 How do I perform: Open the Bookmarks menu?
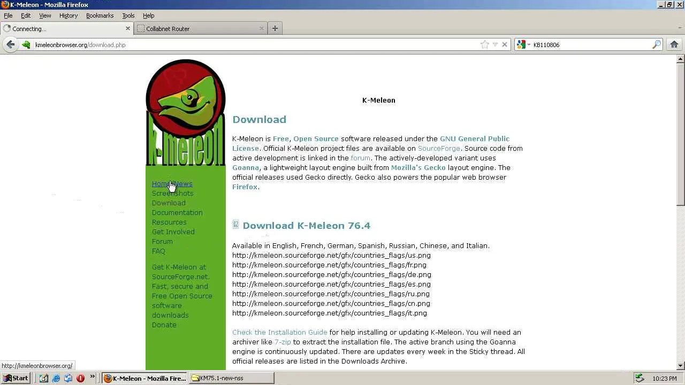coord(100,16)
